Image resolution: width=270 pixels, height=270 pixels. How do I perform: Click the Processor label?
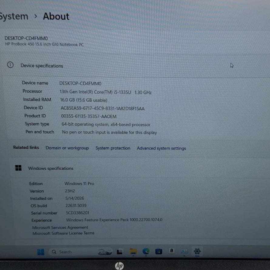tap(32, 91)
